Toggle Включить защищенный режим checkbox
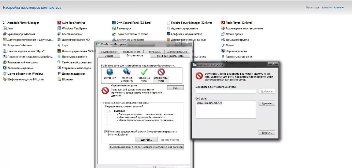This screenshot has width=352, height=168. [x=106, y=131]
